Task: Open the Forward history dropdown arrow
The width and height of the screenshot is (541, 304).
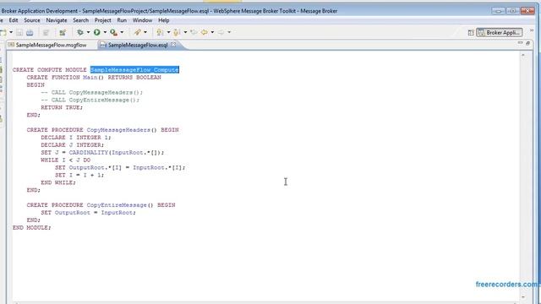Action: tap(229, 32)
